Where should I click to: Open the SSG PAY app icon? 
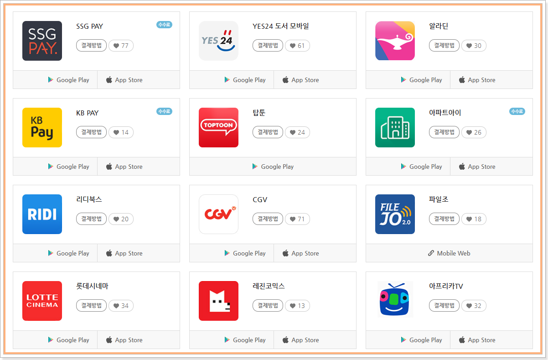[x=42, y=41]
